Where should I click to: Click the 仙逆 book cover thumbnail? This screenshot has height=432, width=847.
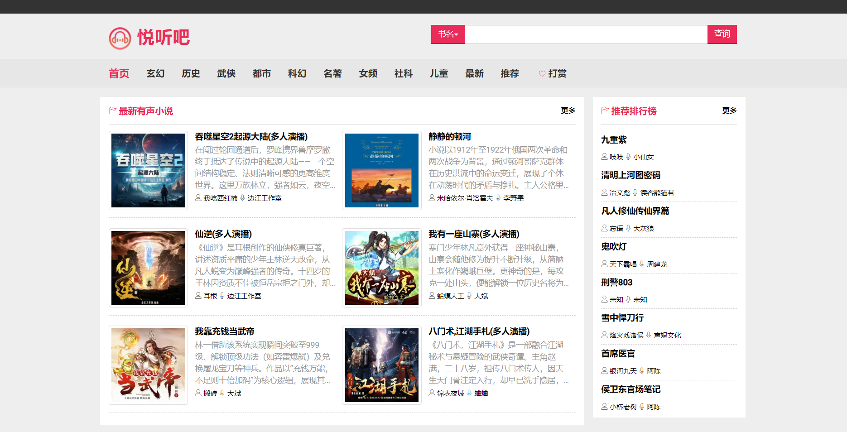(148, 268)
